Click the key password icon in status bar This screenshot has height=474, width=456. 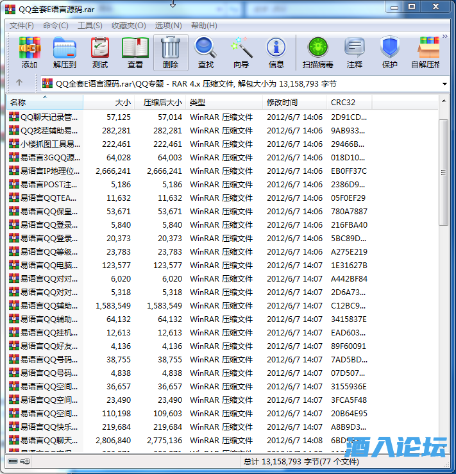click(25, 461)
